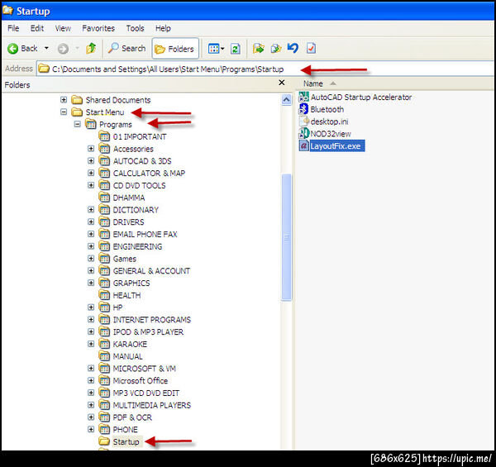This screenshot has height=467, width=496.
Task: Click the blue Undo arrow icon
Action: [x=293, y=48]
